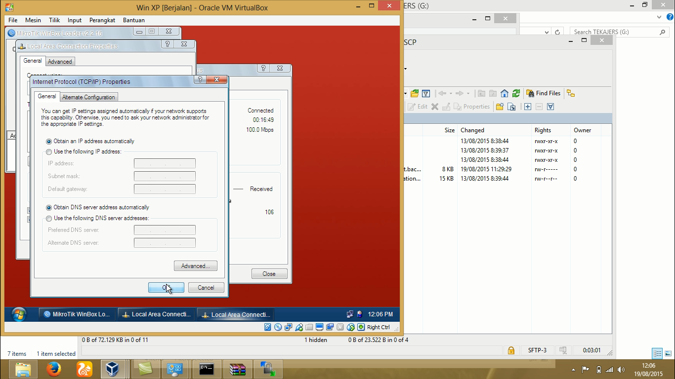675x379 pixels.
Task: Click Cancel in TCP/IP Properties dialog
Action: [206, 288]
